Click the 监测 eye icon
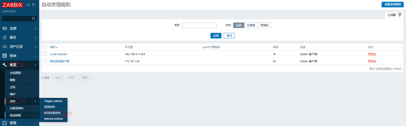 point(5,28)
